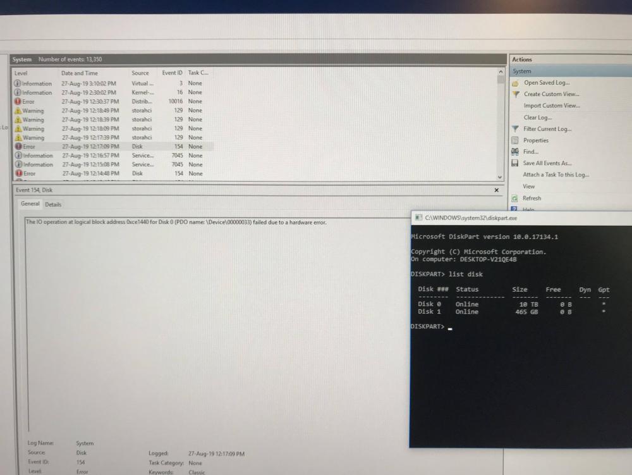Click the Refresh icon in Actions pane

(x=514, y=199)
